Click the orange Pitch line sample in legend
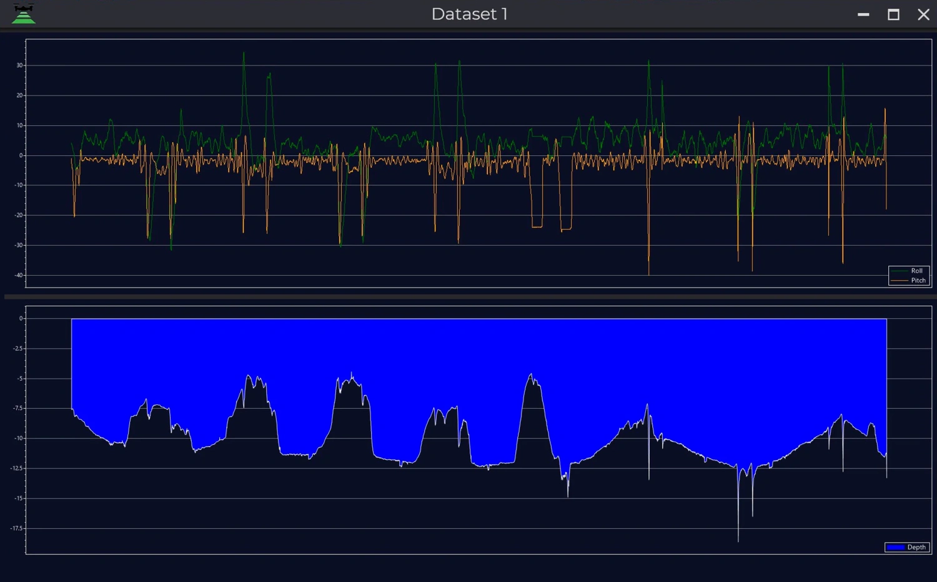Viewport: 937px width, 582px height. pos(900,281)
